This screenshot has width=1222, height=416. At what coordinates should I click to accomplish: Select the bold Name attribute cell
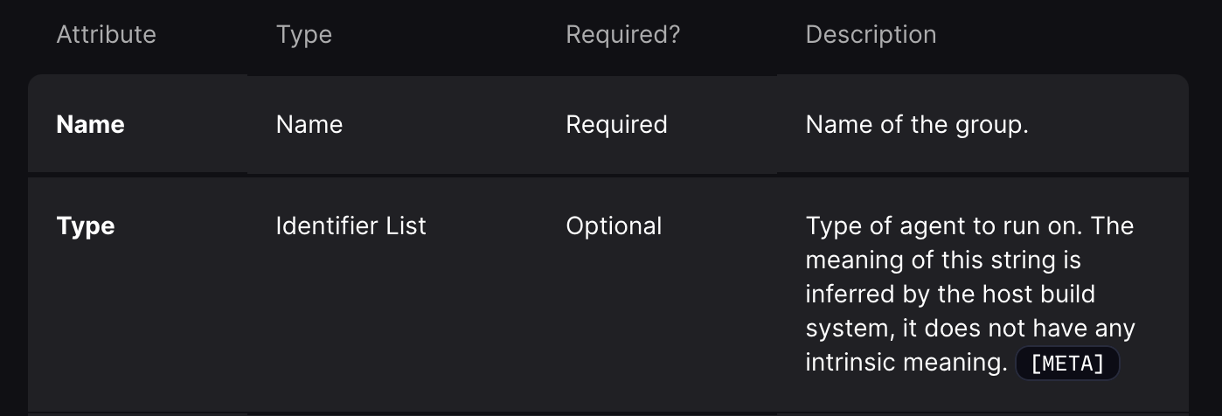(90, 125)
